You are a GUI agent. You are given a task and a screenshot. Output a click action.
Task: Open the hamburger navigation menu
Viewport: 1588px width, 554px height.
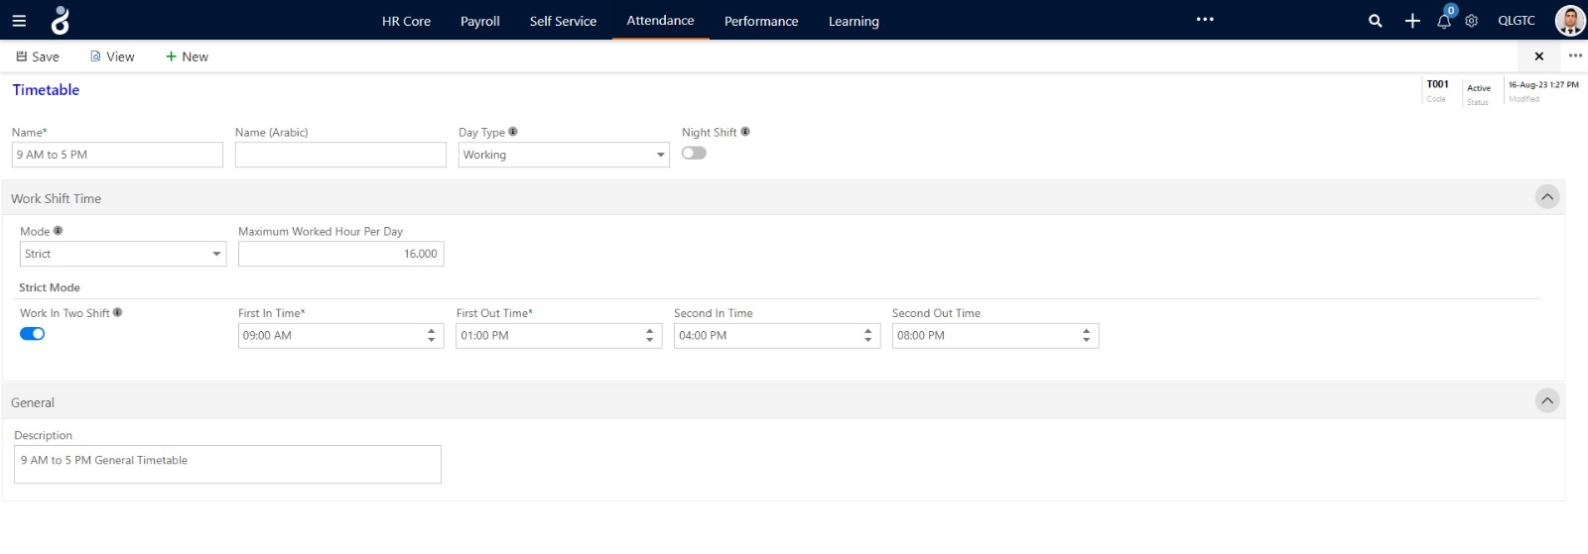coord(19,21)
